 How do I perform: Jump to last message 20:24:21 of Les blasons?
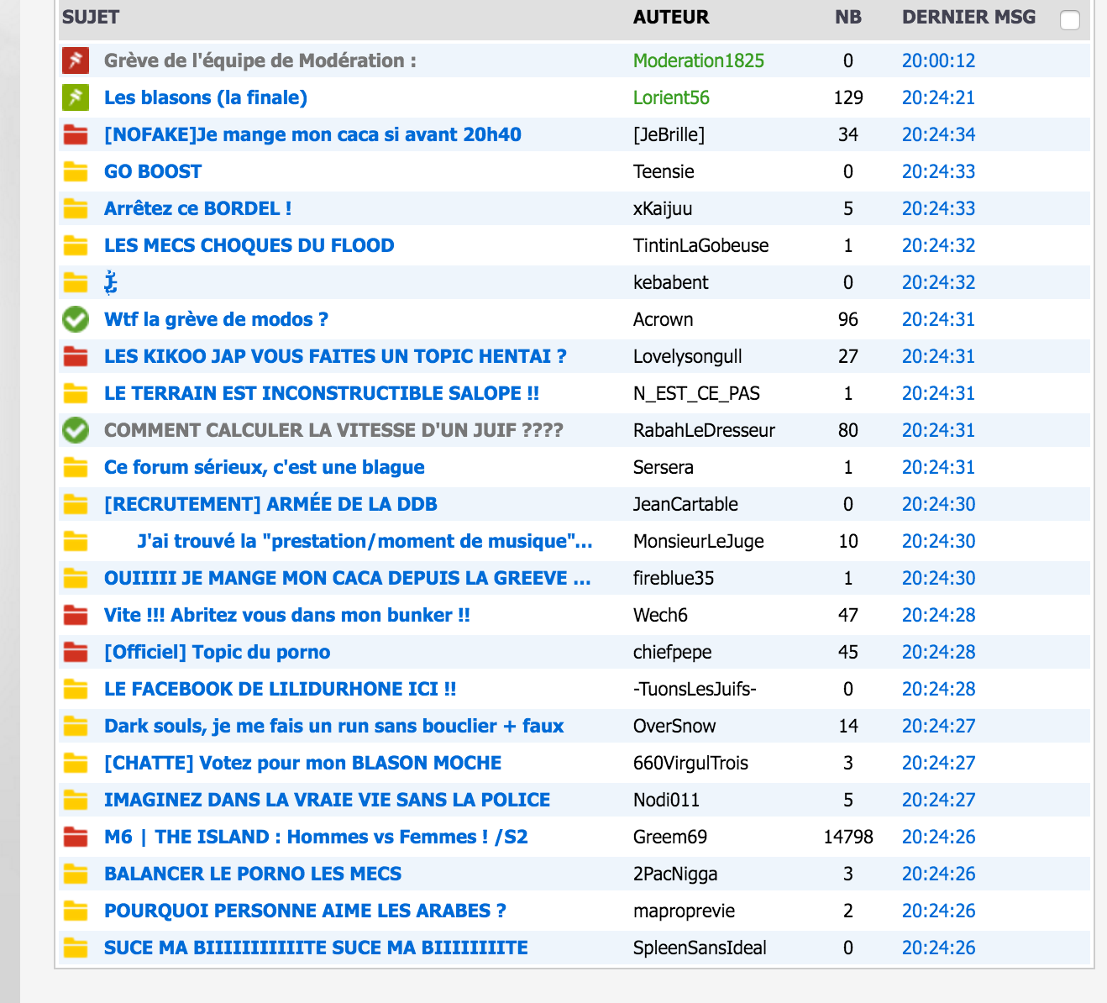tap(938, 97)
